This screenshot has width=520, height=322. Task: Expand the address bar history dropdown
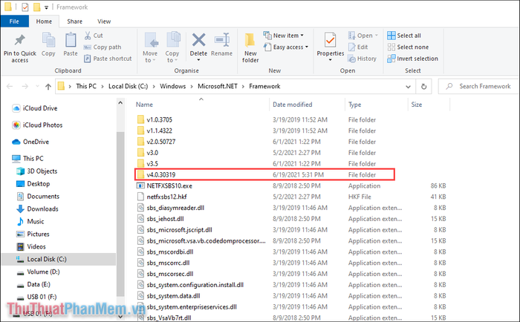[x=408, y=87]
